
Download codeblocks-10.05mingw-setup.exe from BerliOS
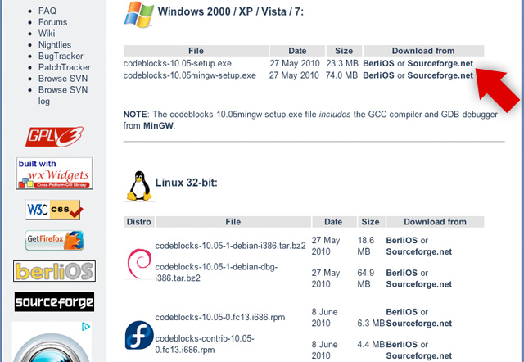378,75
